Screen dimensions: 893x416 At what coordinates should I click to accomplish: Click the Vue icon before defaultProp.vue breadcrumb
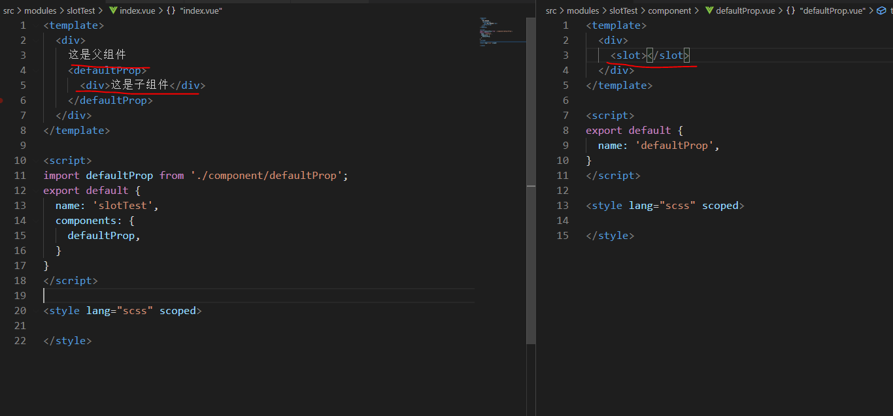coord(709,10)
